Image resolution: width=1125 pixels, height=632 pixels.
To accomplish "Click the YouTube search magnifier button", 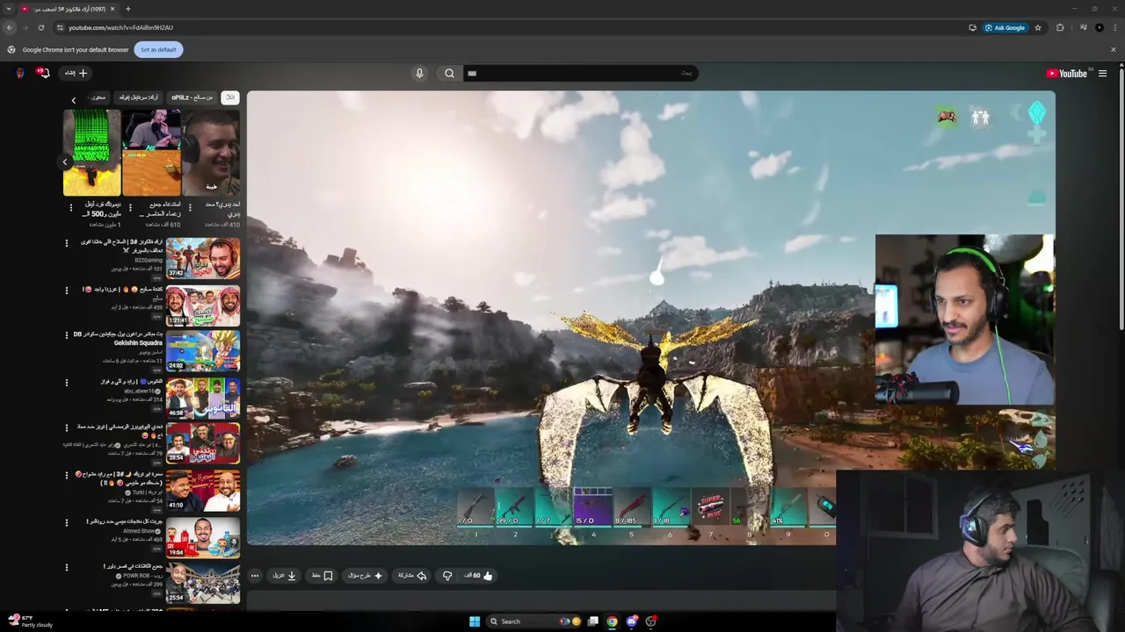I will pyautogui.click(x=449, y=73).
